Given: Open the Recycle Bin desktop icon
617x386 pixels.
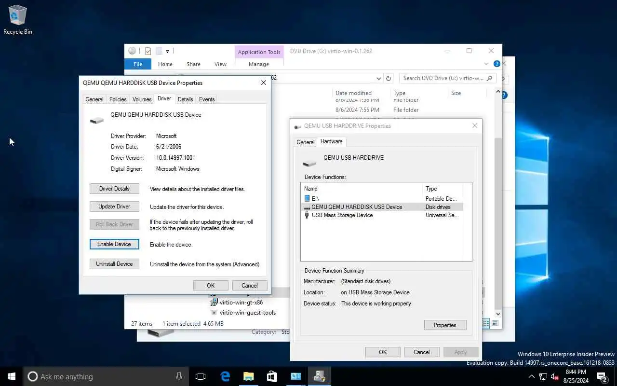Looking at the screenshot, I should point(18,20).
